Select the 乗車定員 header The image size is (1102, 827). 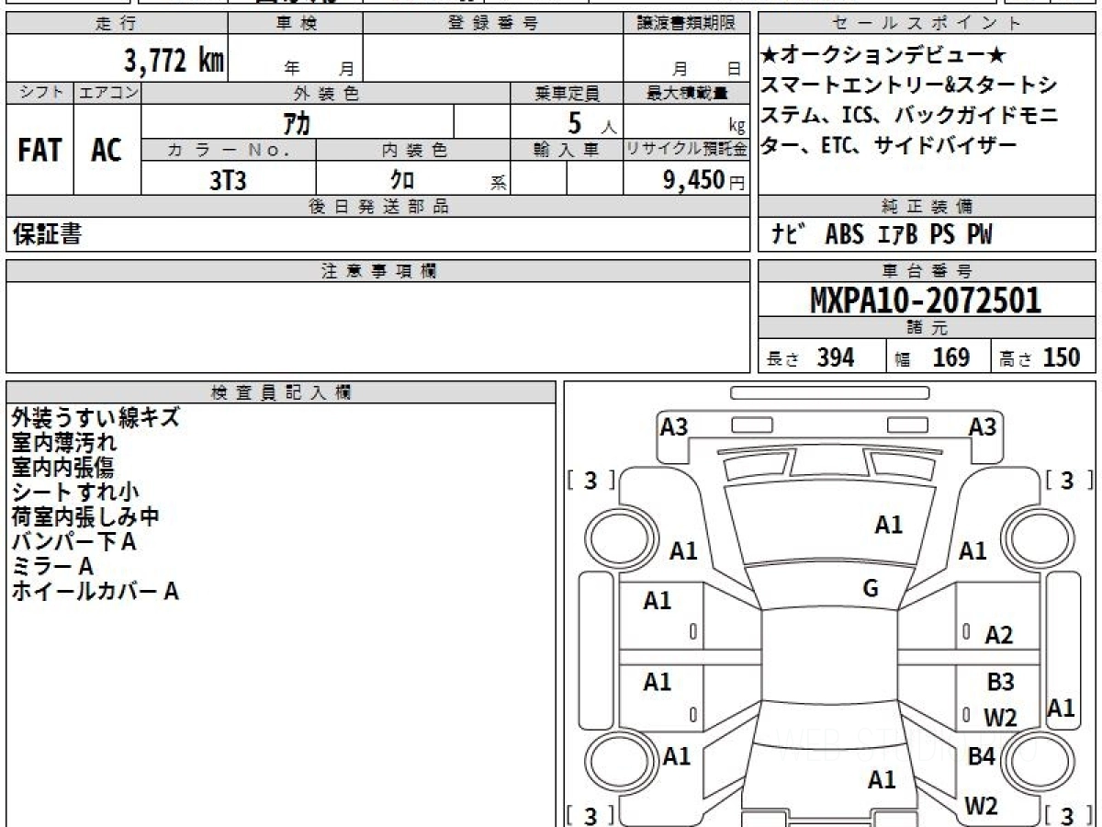pyautogui.click(x=567, y=93)
